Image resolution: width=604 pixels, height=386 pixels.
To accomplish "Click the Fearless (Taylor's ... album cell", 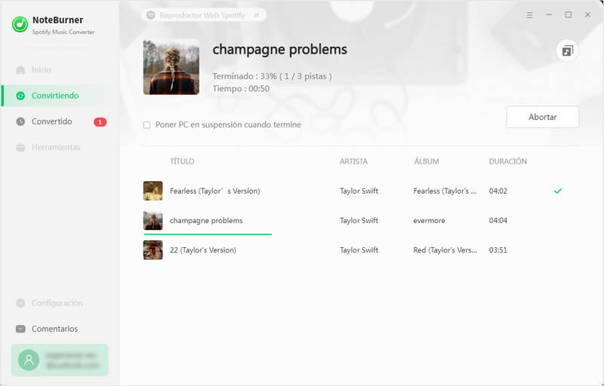I will 445,191.
